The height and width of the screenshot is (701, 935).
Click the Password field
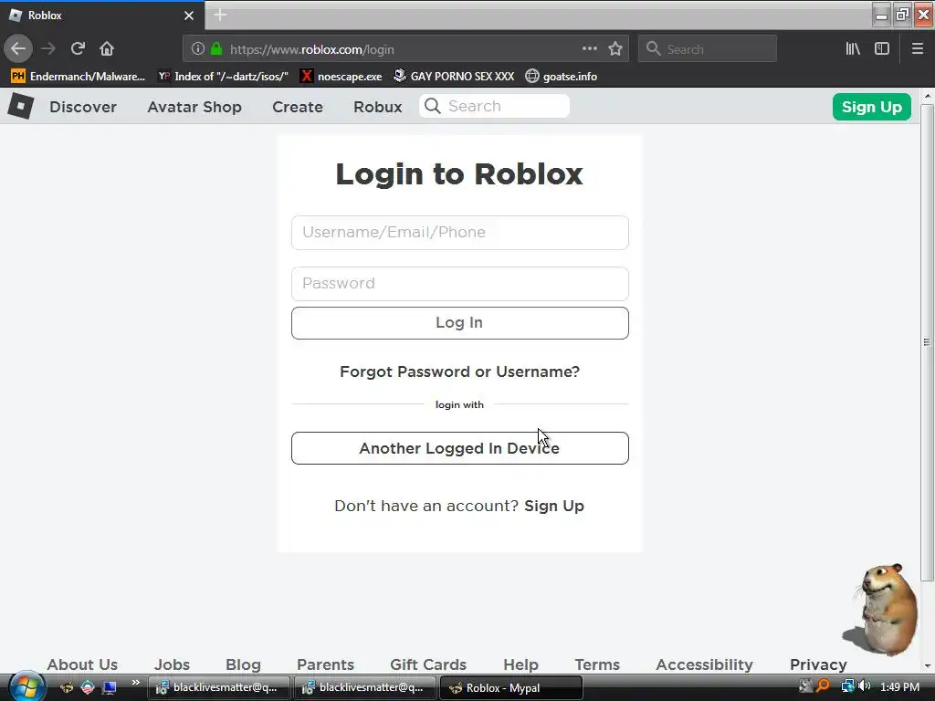(x=460, y=284)
